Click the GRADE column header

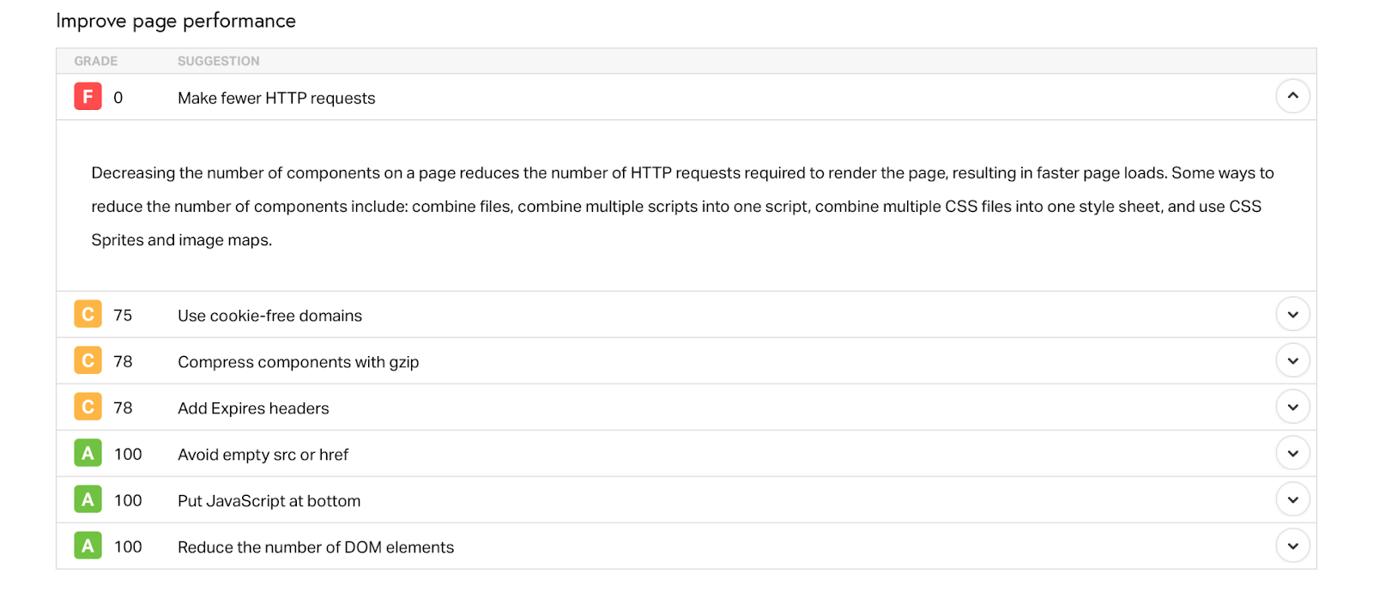pos(96,61)
